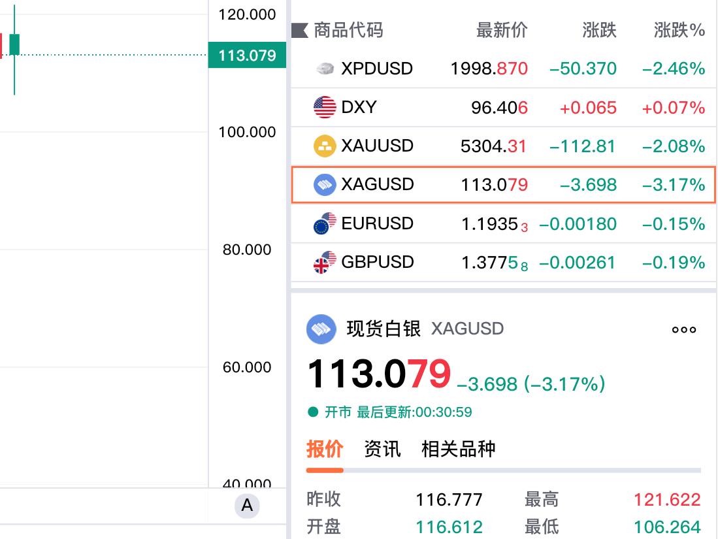Image resolution: width=718 pixels, height=539 pixels.
Task: Click the 最高 value 121.622
Action: [667, 499]
